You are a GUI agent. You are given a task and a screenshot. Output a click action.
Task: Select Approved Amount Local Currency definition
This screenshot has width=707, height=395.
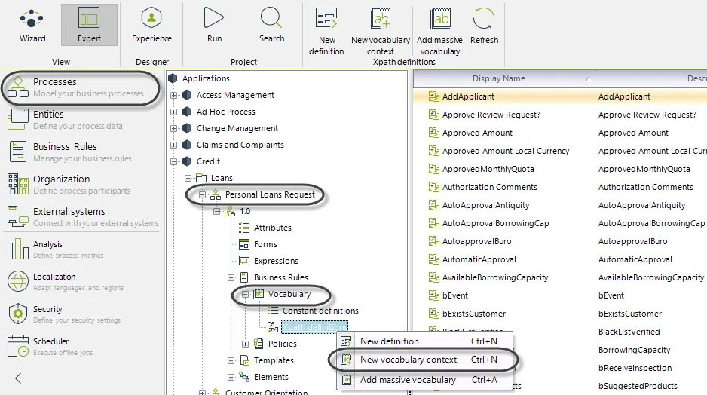click(x=506, y=151)
